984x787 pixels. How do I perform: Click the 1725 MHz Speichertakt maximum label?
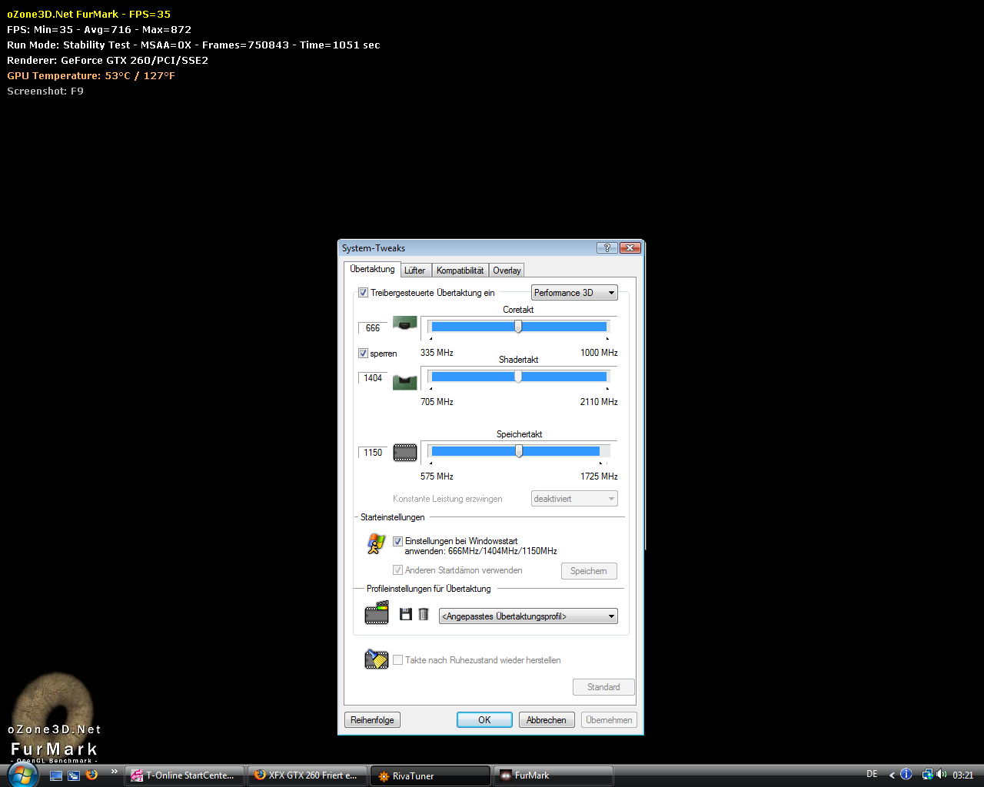click(x=599, y=477)
